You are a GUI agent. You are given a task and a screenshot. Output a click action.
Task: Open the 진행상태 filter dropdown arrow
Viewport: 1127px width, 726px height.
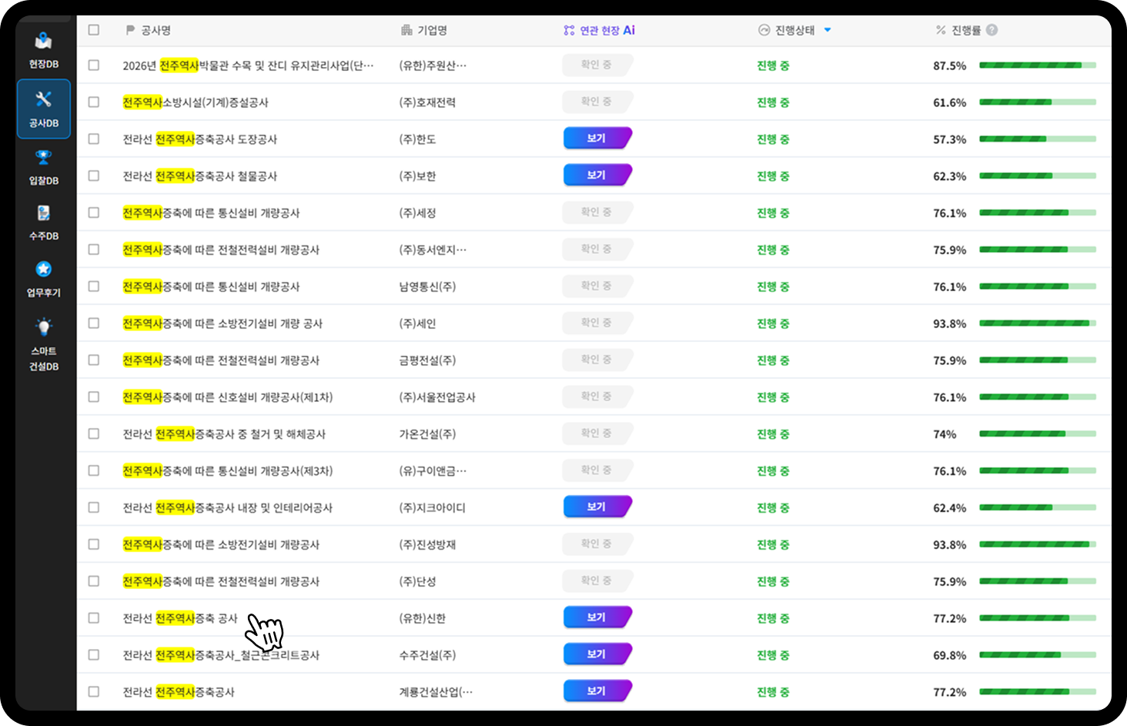(828, 30)
